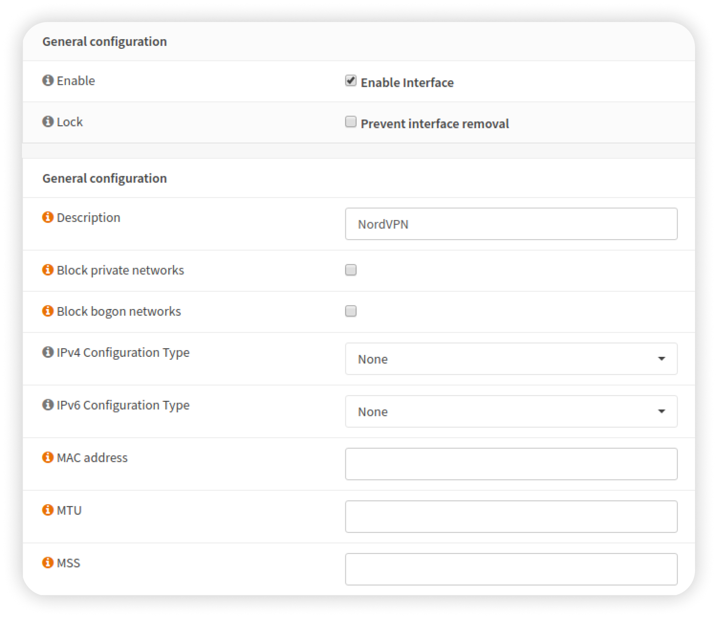Open the IPv4 Configuration Type dropdown

pos(511,359)
